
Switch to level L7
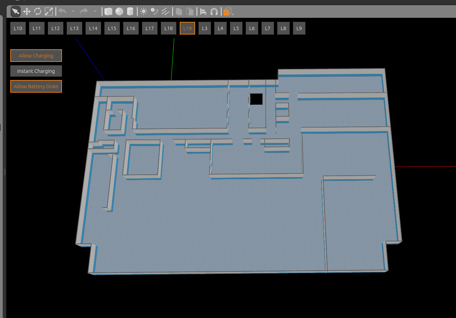point(268,28)
